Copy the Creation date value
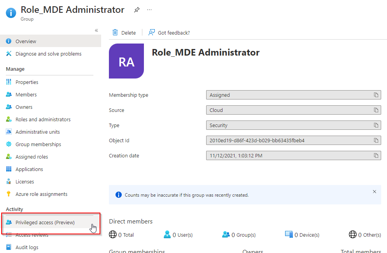Viewport: 387px width, 253px height. tap(376, 155)
